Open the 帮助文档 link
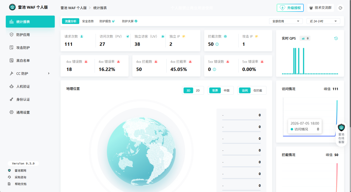The width and height of the screenshot is (351, 192). [20, 184]
